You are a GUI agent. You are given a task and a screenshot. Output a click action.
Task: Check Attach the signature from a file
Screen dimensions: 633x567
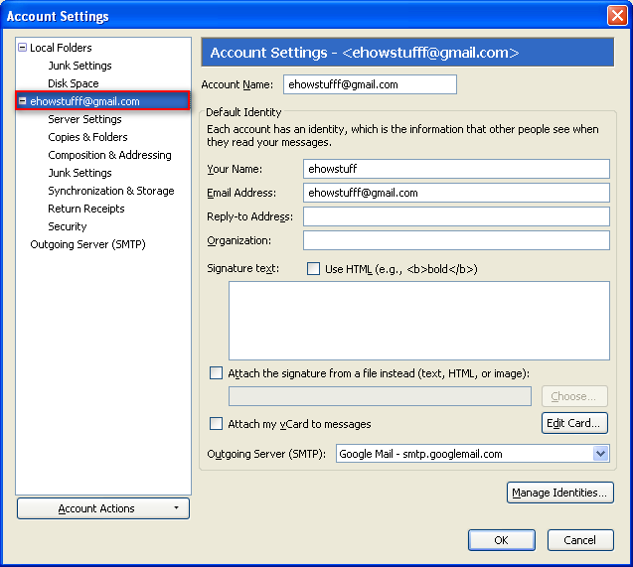[216, 372]
